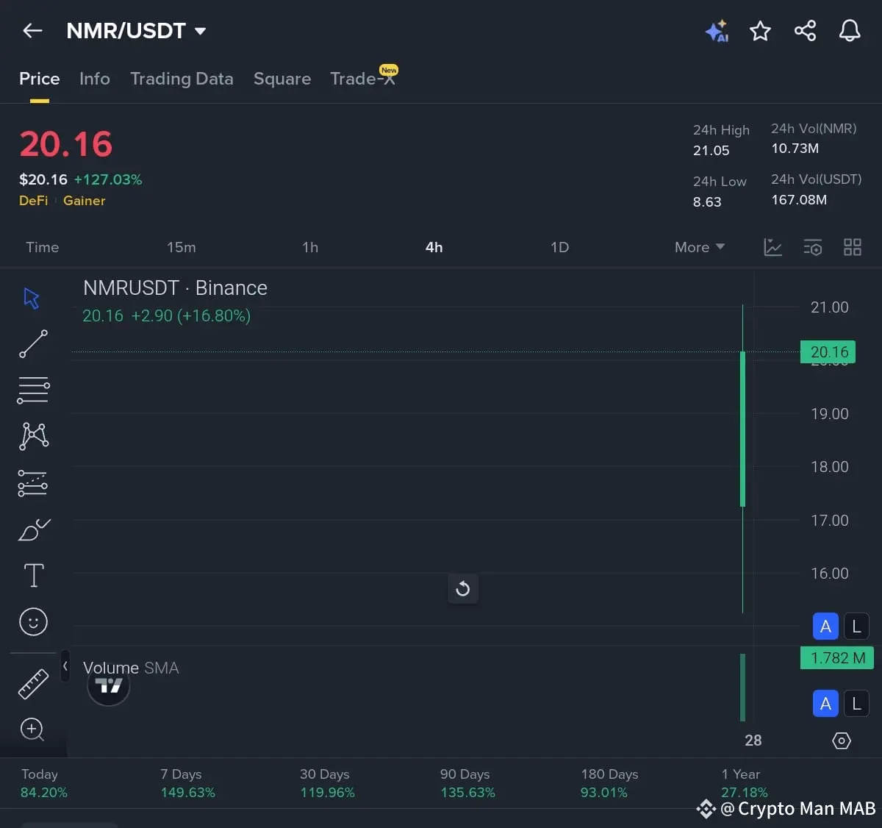The image size is (882, 828).
Task: Toggle log scale L on price chart
Action: [x=856, y=627]
